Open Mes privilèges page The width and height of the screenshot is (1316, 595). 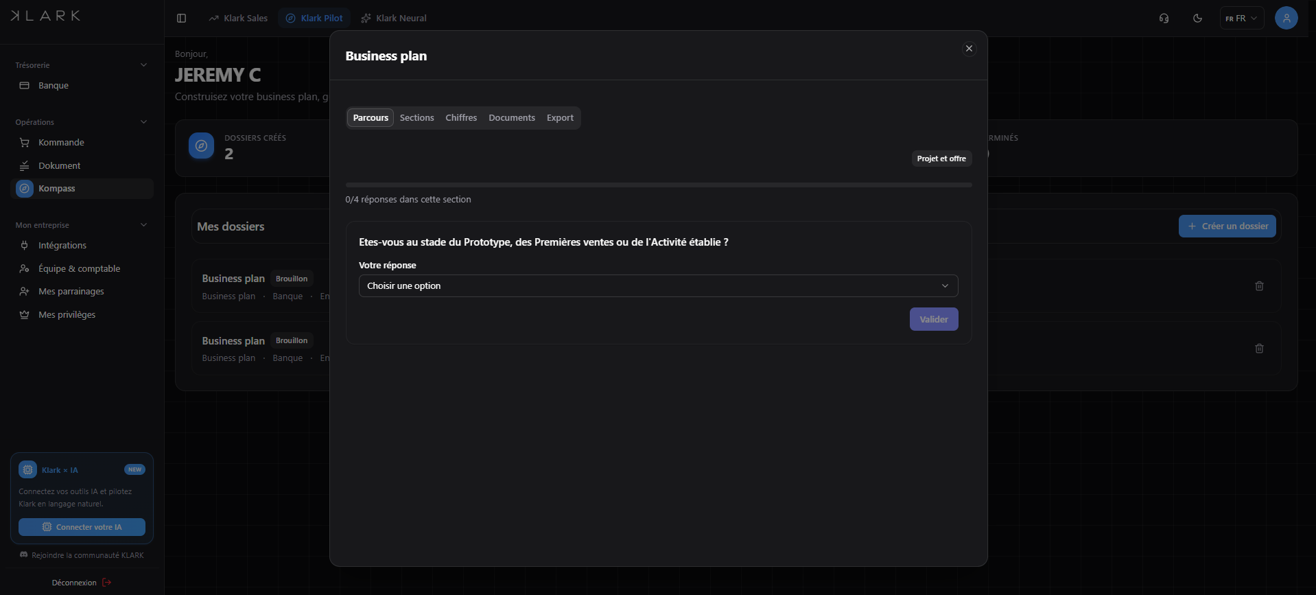(x=82, y=315)
